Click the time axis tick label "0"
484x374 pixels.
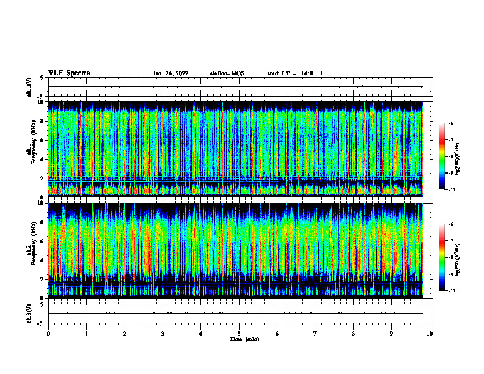tap(48, 334)
